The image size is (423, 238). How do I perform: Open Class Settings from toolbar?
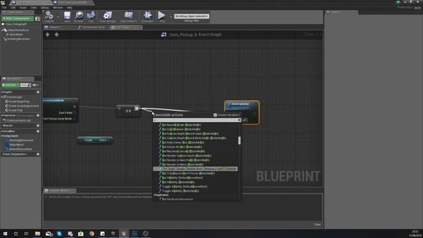107,17
